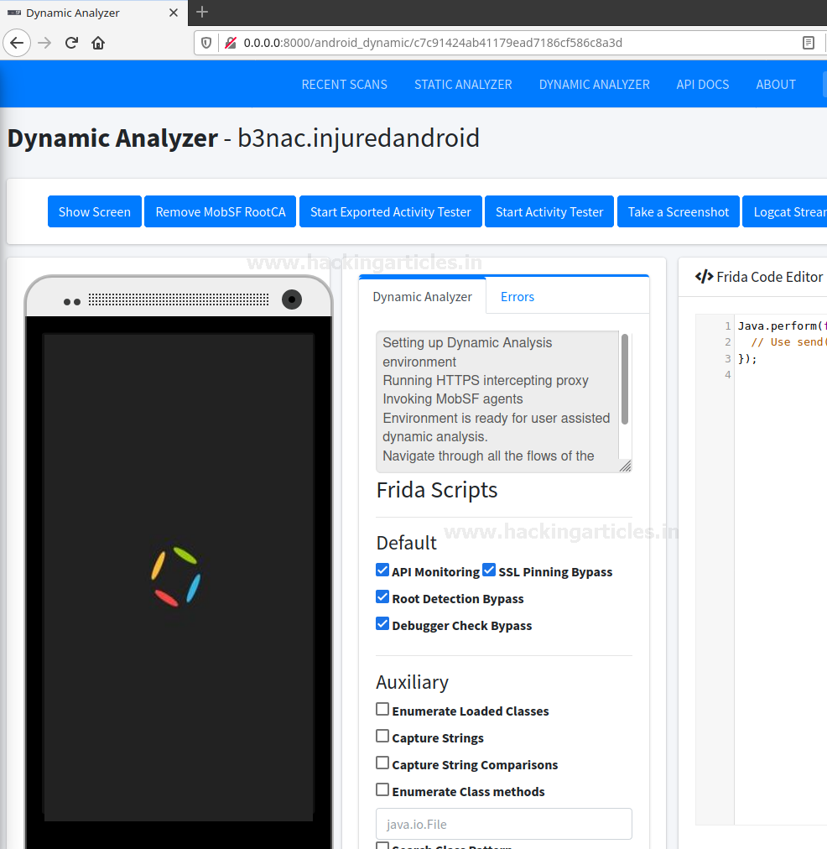Click the browser forward arrow

coord(44,43)
